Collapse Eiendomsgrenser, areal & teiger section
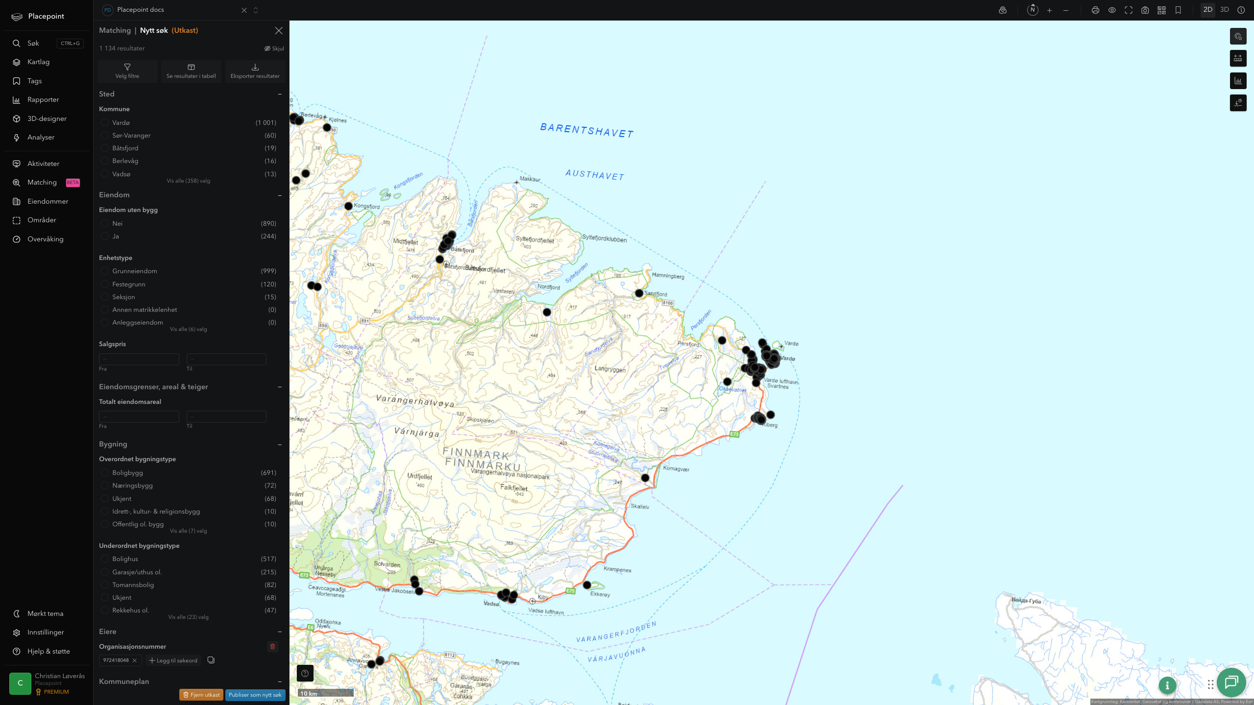1254x705 pixels. 280,387
